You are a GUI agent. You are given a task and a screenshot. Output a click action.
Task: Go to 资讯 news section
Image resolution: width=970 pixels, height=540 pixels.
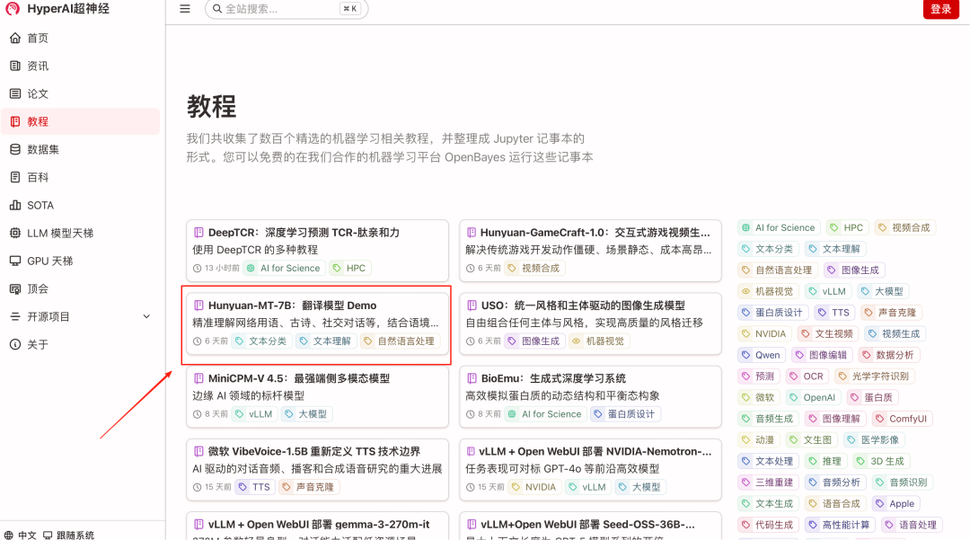38,66
